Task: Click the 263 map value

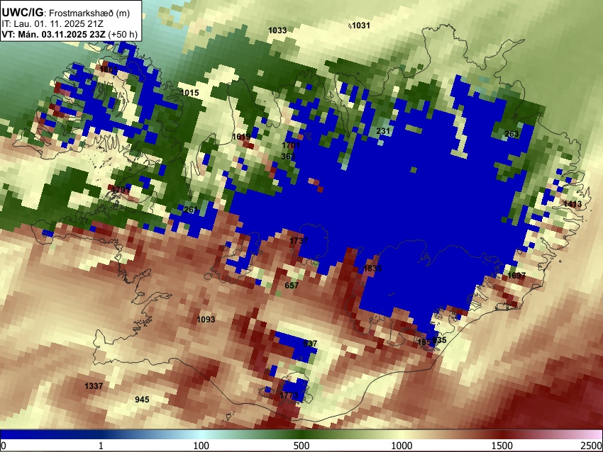Action: [x=511, y=134]
